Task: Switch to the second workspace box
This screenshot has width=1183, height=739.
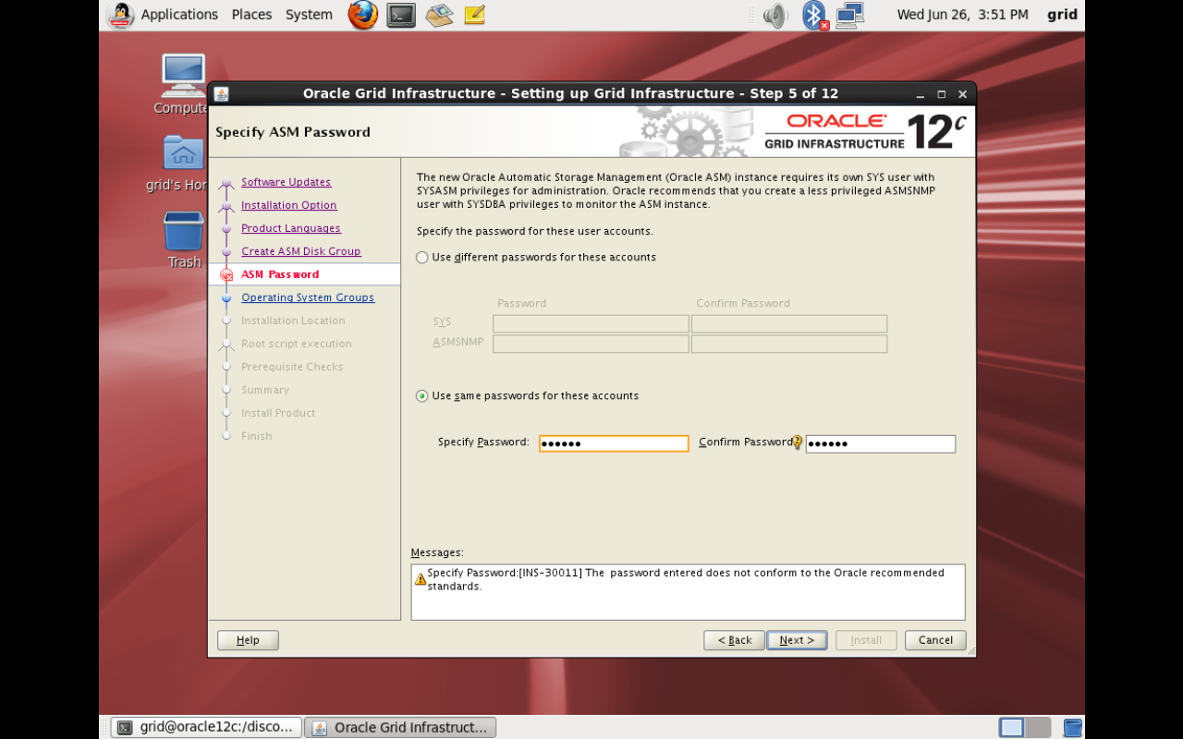Action: click(x=1038, y=727)
